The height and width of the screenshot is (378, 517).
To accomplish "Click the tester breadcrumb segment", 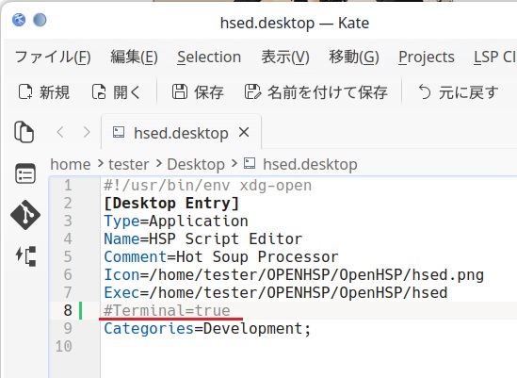I will click(129, 164).
